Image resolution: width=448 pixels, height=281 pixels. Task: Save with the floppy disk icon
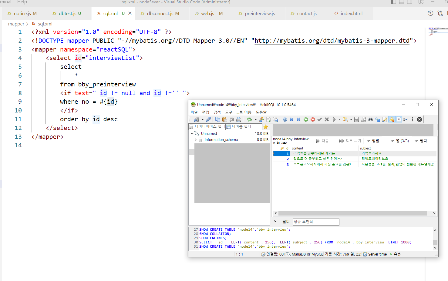357,119
